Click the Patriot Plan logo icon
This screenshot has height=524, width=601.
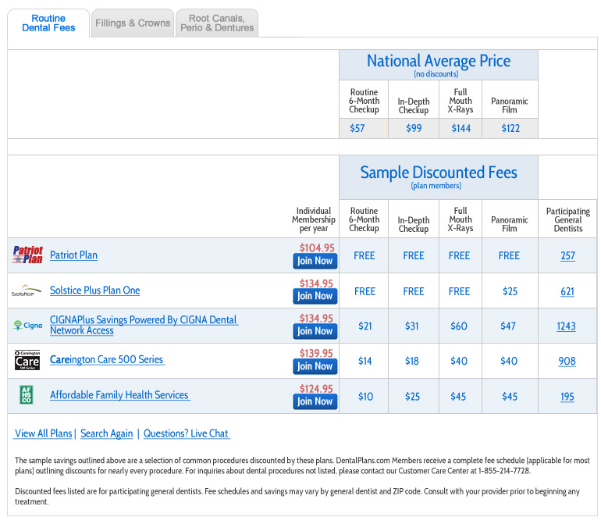[27, 255]
